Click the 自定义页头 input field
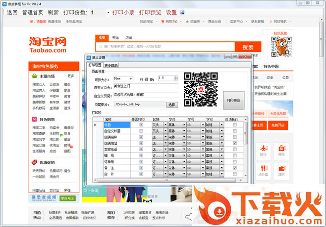The width and height of the screenshot is (326, 227). 146,86
